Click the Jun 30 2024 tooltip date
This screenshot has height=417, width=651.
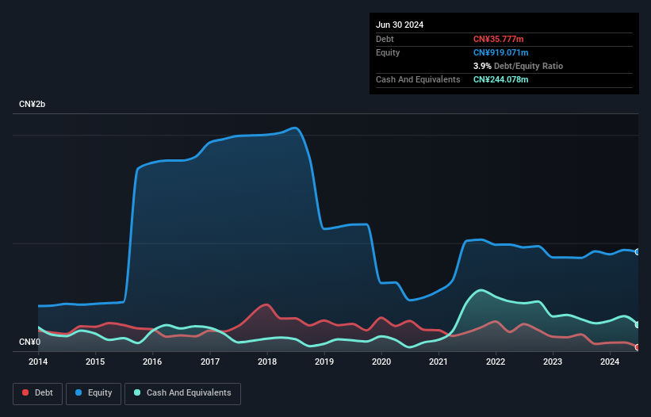point(400,25)
